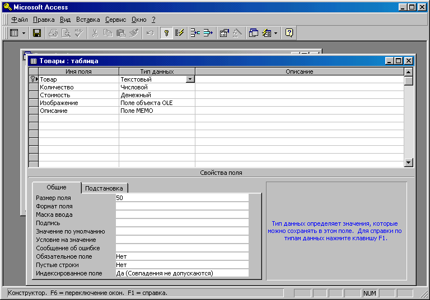Screen dimensions: 430x300
Task: Click the Товары table window icon
Action: 34,61
